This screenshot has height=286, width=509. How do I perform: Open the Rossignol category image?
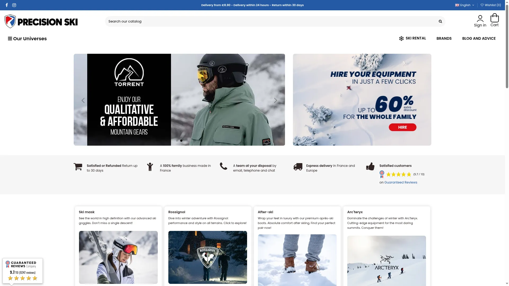[x=208, y=257]
